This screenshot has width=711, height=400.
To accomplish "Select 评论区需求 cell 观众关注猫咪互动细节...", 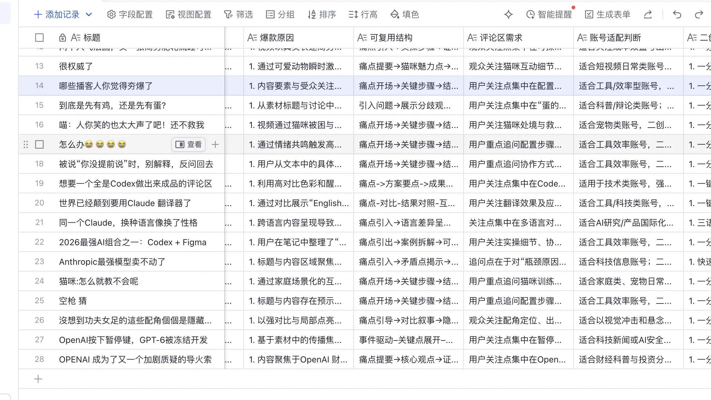I will 518,66.
